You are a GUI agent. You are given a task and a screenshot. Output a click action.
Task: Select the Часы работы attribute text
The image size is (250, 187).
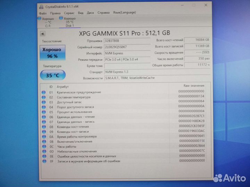[x=67, y=146]
